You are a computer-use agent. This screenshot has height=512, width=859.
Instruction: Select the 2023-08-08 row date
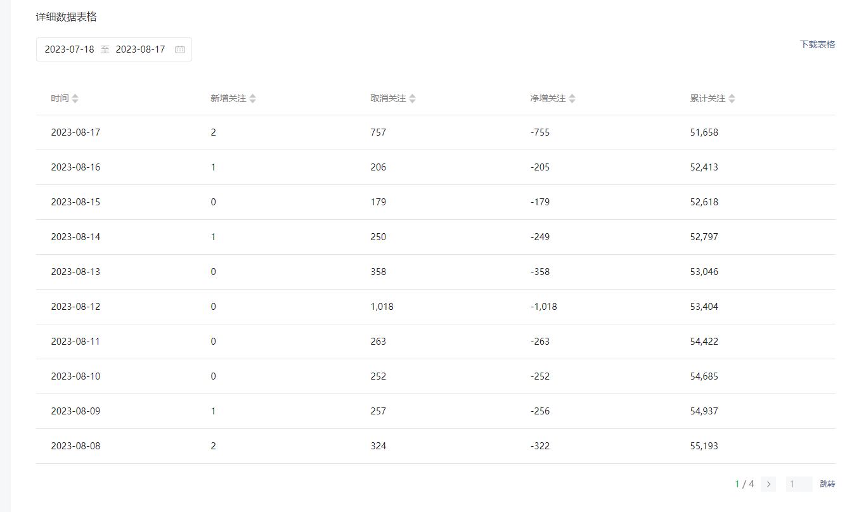(75, 446)
